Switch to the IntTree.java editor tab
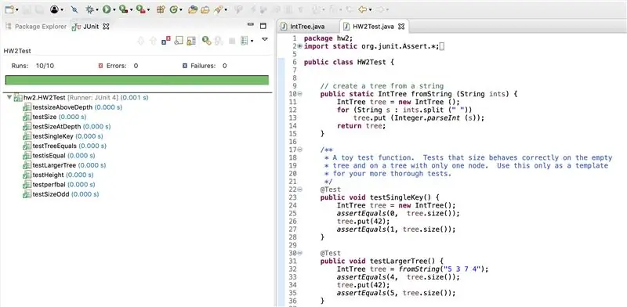The image size is (627, 307). [303, 27]
